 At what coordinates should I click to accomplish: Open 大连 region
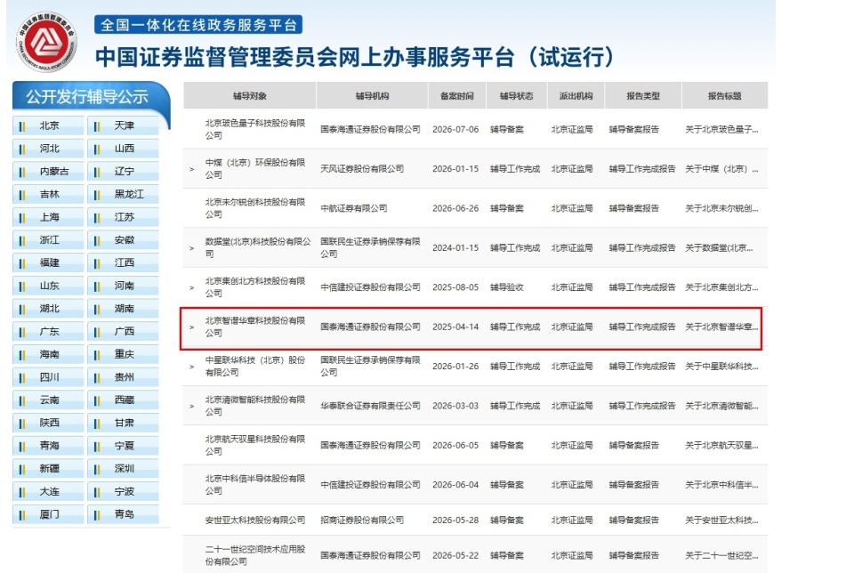coord(48,492)
